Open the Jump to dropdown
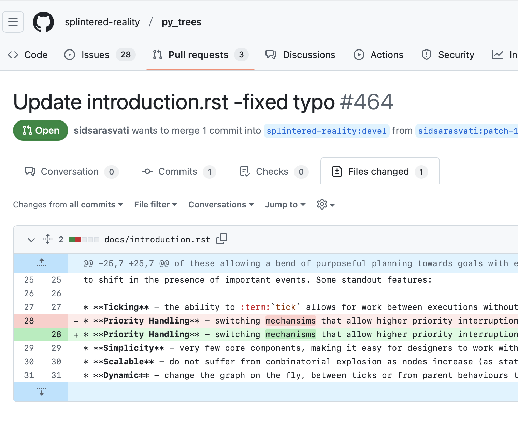This screenshot has height=430, width=518. coord(285,205)
